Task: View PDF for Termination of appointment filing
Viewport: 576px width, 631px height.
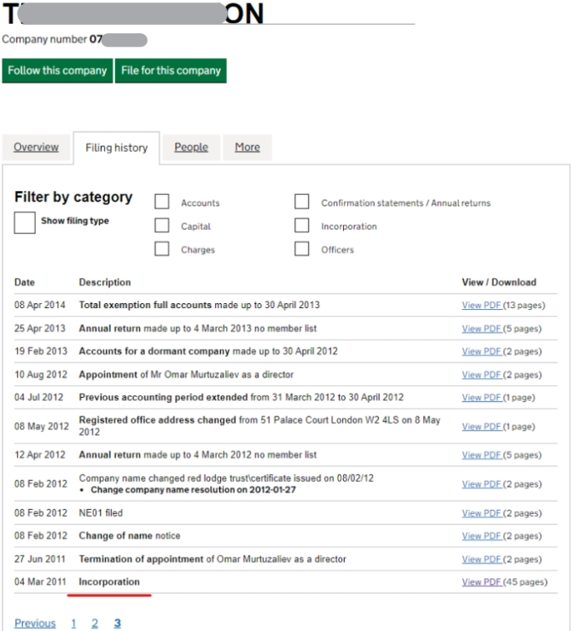Action: (482, 559)
